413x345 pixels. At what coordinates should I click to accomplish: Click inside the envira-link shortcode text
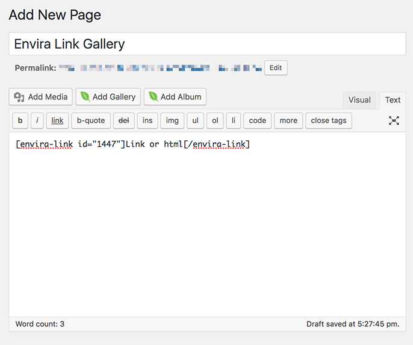pos(132,145)
